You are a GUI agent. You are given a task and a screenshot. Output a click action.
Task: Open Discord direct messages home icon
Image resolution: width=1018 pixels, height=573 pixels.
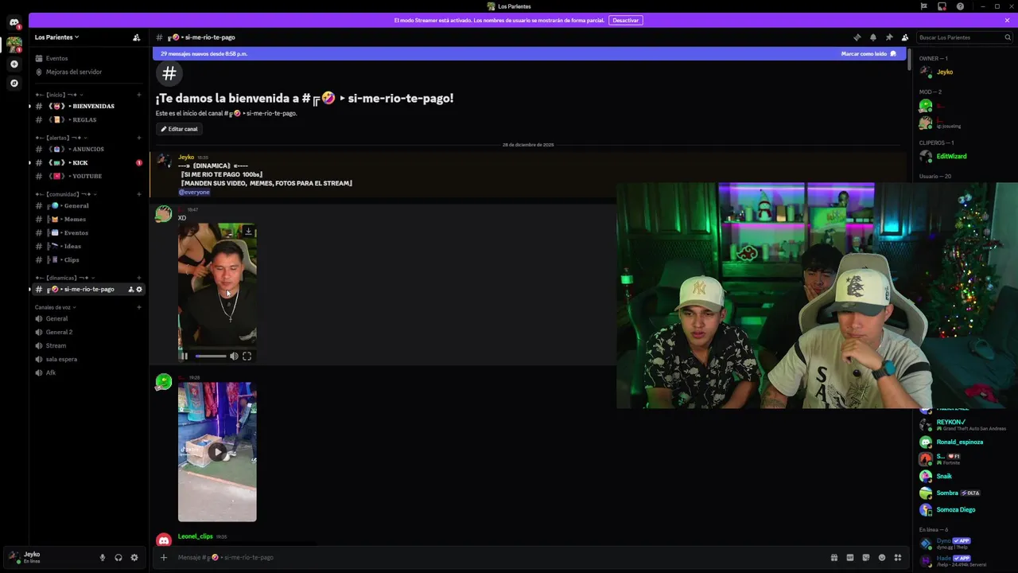(x=14, y=23)
